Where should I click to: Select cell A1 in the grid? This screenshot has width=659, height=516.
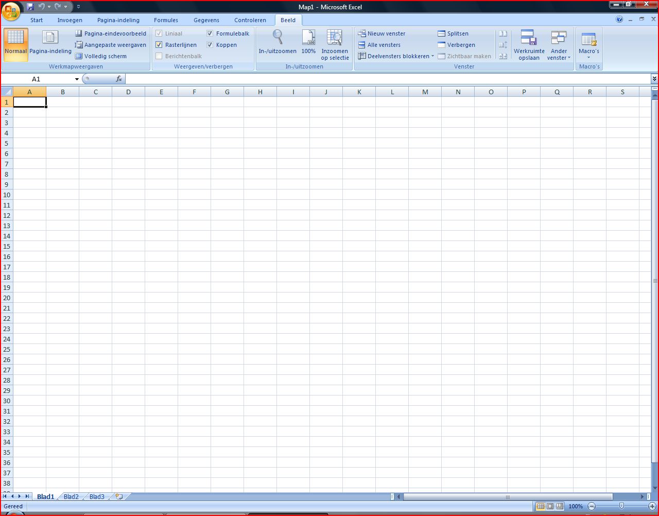[29, 102]
